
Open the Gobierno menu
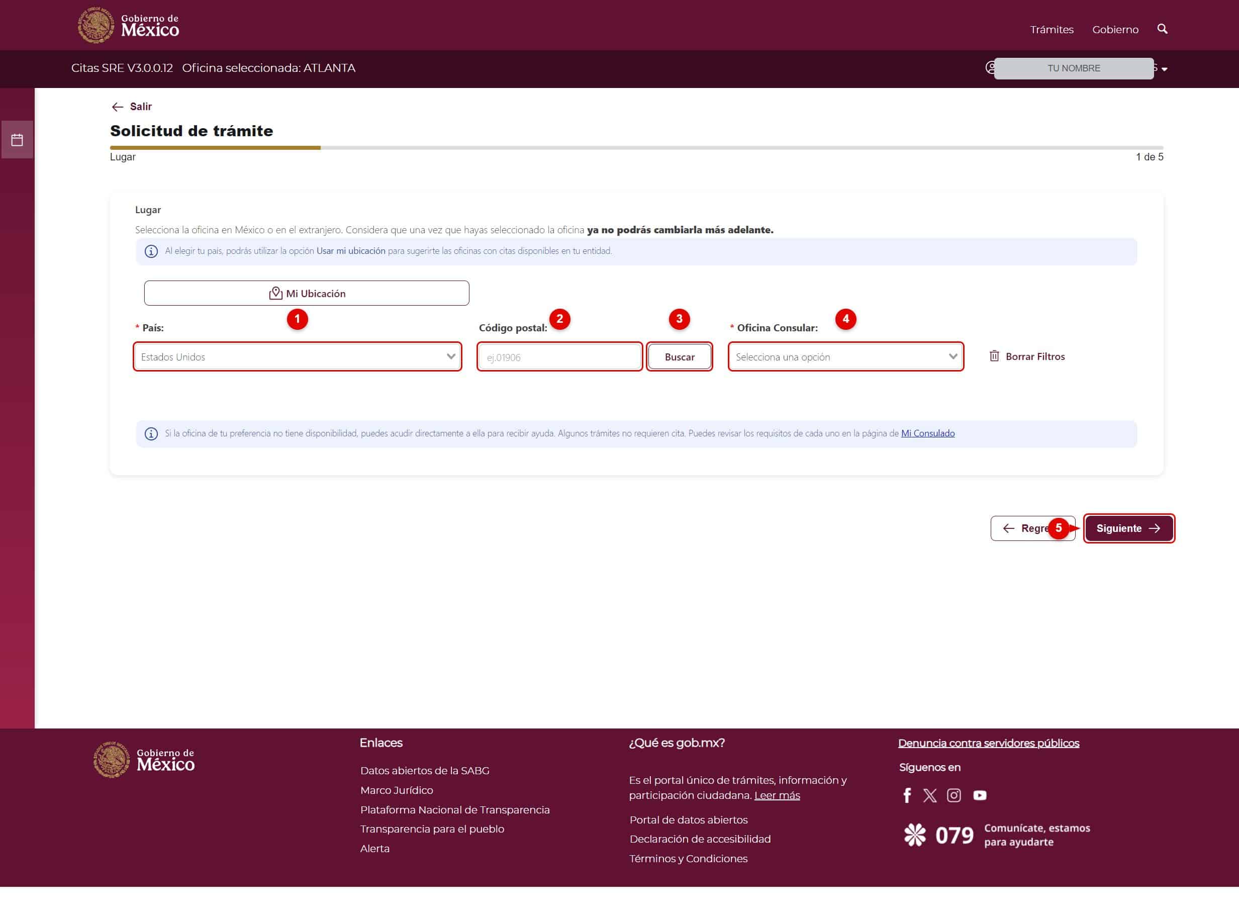point(1115,29)
